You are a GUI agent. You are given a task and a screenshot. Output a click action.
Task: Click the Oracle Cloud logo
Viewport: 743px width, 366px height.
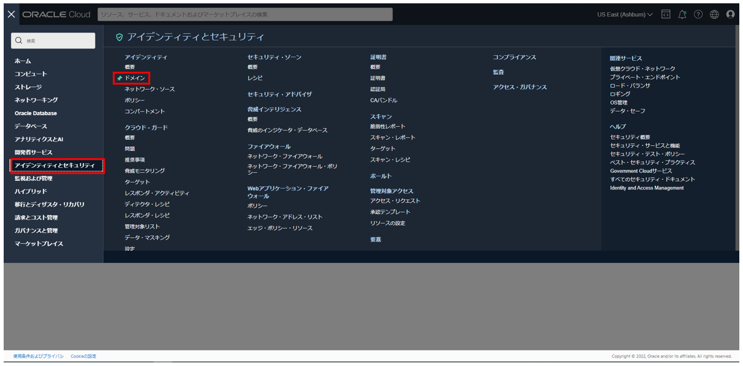coord(56,13)
